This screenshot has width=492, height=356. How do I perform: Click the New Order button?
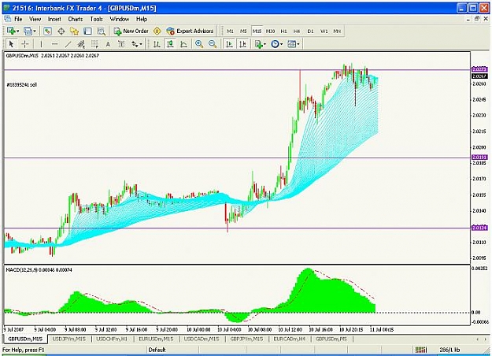131,31
